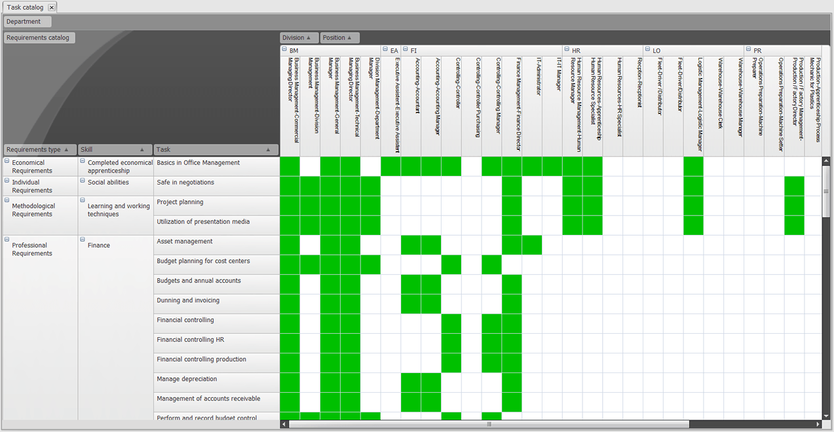Collapse the HR division column group
Viewport: 834px width, 432px height.
click(x=566, y=50)
